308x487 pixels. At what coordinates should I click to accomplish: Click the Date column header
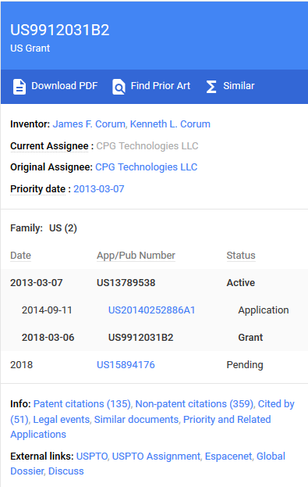click(20, 256)
